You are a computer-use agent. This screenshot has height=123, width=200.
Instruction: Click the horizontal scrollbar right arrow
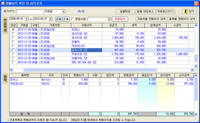pos(192,70)
